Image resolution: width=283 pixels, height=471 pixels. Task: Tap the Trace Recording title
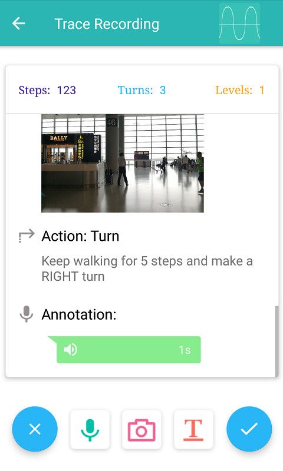pos(107,24)
